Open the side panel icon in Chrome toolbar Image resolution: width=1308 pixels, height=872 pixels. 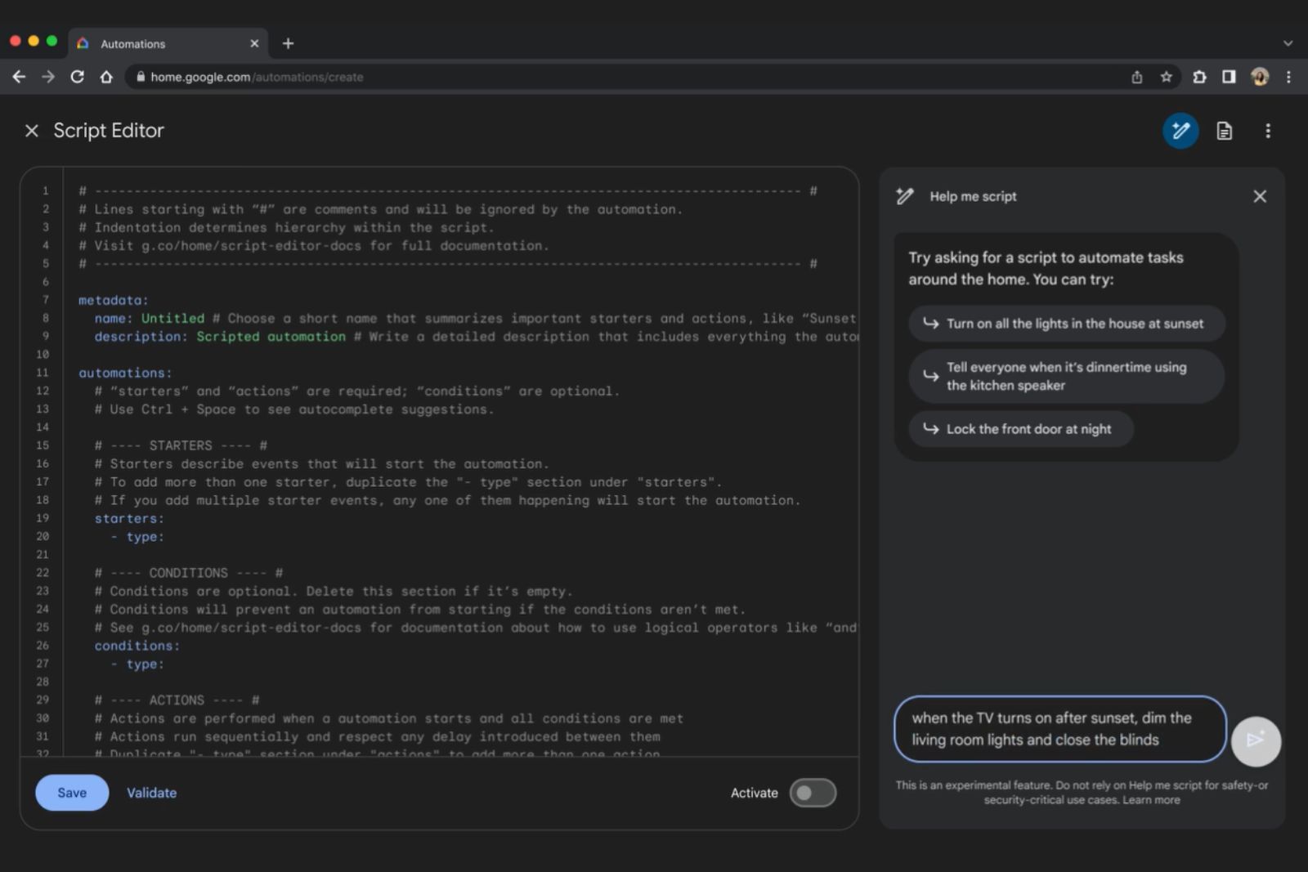[1229, 77]
